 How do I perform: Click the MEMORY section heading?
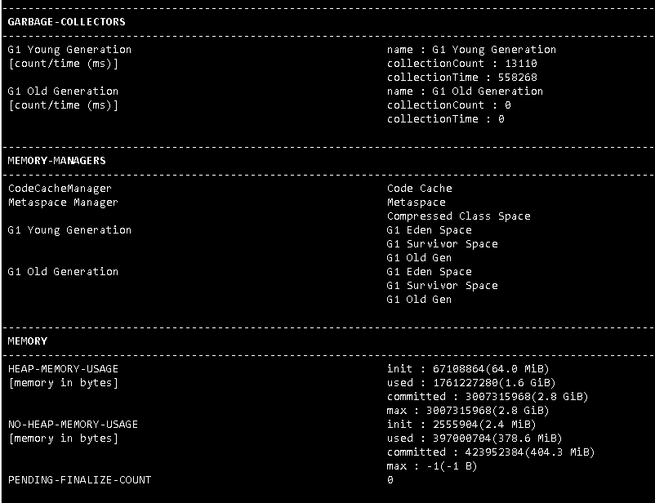tap(28, 341)
